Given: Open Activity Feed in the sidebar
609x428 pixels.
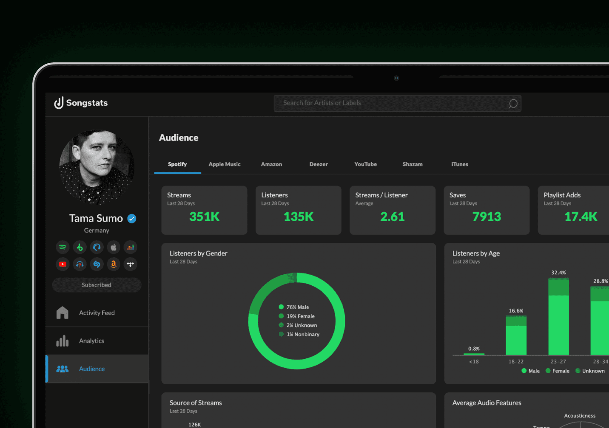Looking at the screenshot, I should coord(97,313).
